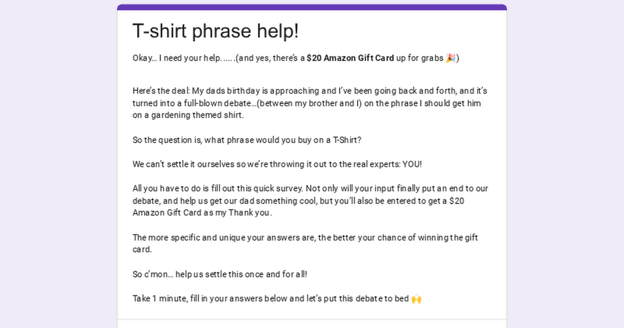The height and width of the screenshot is (328, 624).
Task: Click the purple header bar atop the form
Action: 312,7
